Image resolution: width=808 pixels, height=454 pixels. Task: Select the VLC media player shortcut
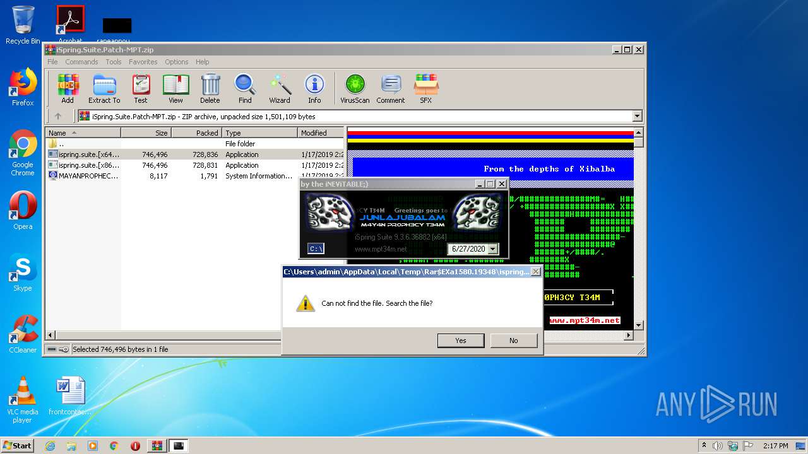(23, 400)
